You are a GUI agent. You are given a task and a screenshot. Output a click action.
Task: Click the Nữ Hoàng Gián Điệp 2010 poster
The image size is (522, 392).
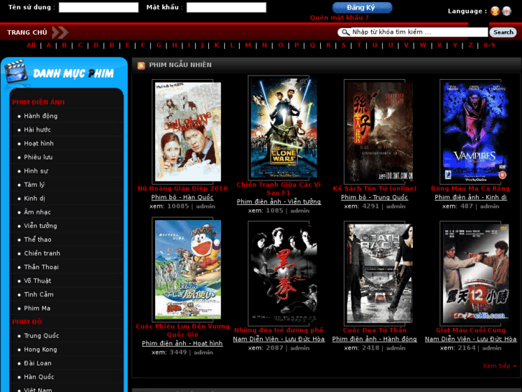pos(187,132)
